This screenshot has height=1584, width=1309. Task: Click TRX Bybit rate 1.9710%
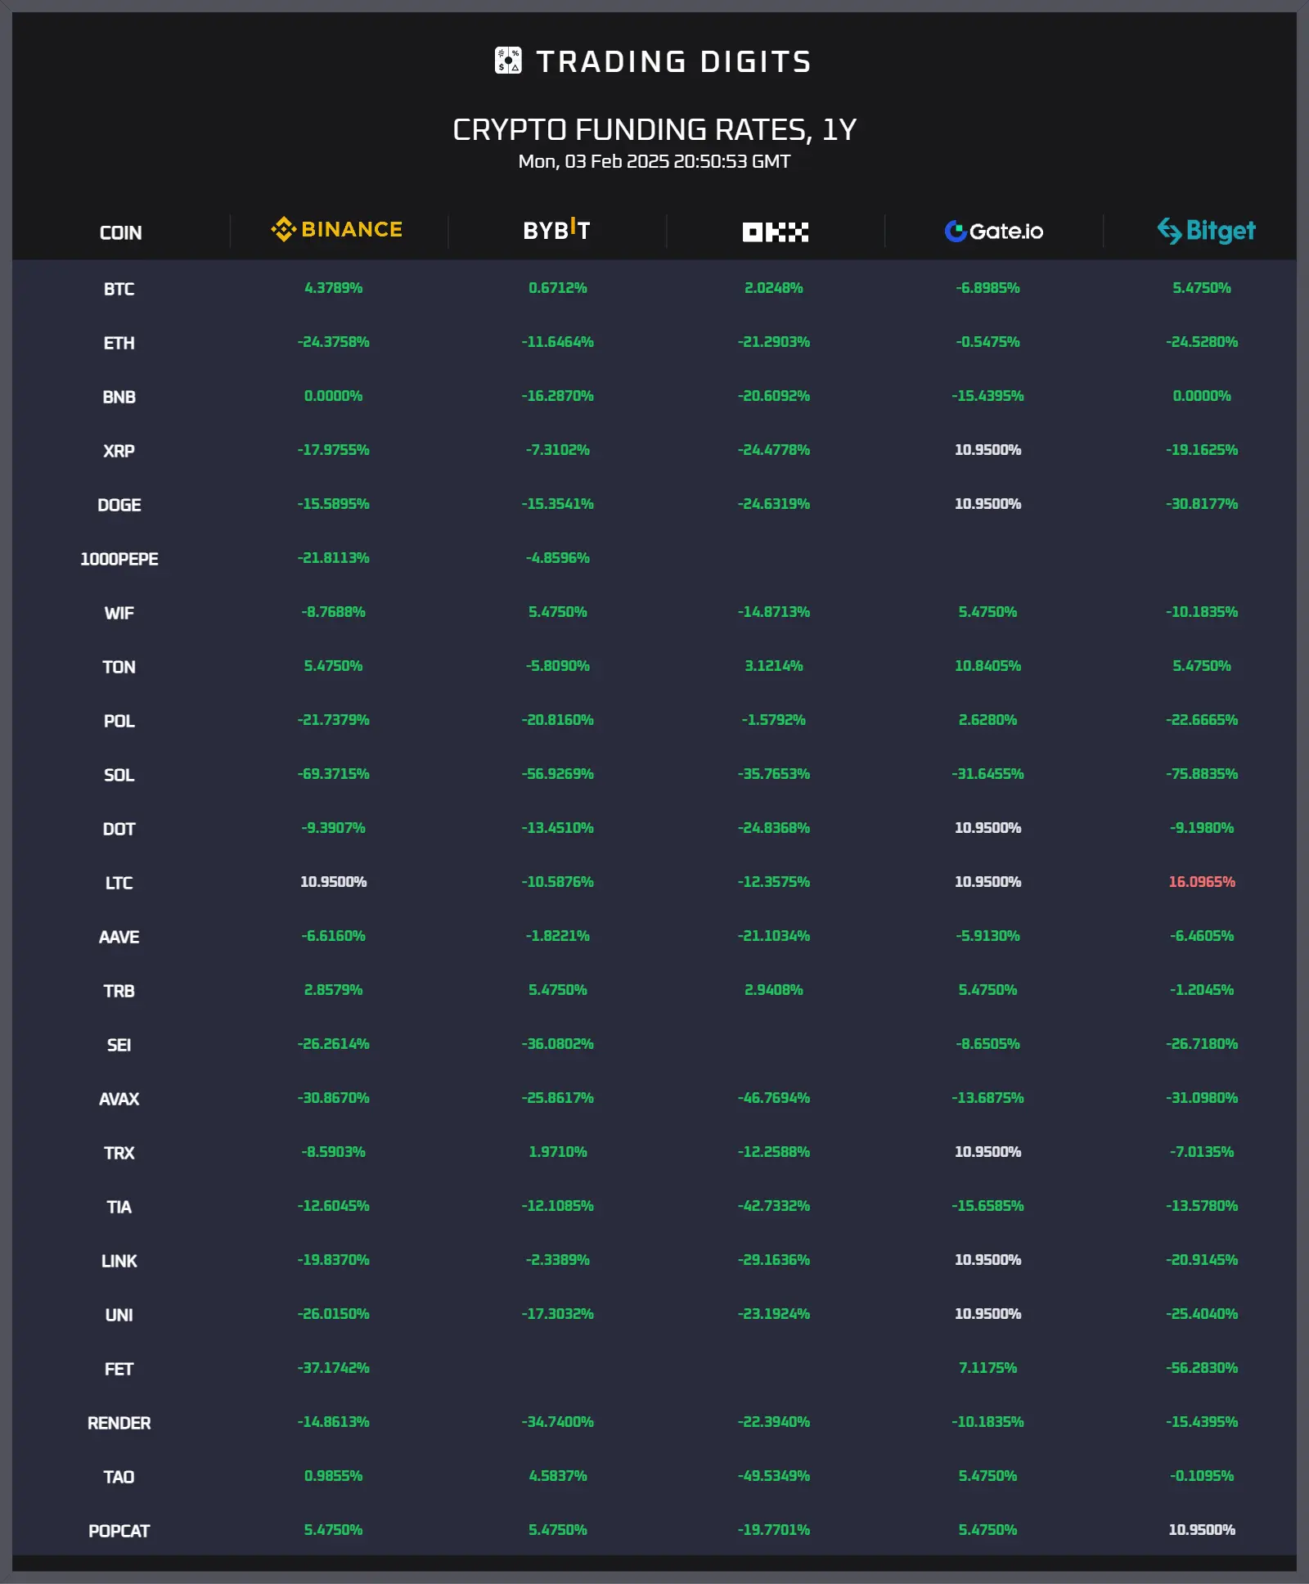coord(558,1152)
